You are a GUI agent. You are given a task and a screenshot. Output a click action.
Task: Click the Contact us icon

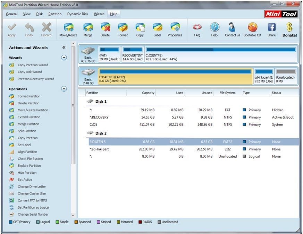point(232,27)
